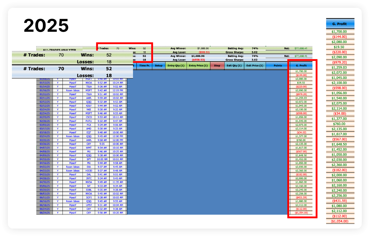The width and height of the screenshot is (370, 237).
Task: Select the HOOD ticker cell
Action: click(x=89, y=171)
